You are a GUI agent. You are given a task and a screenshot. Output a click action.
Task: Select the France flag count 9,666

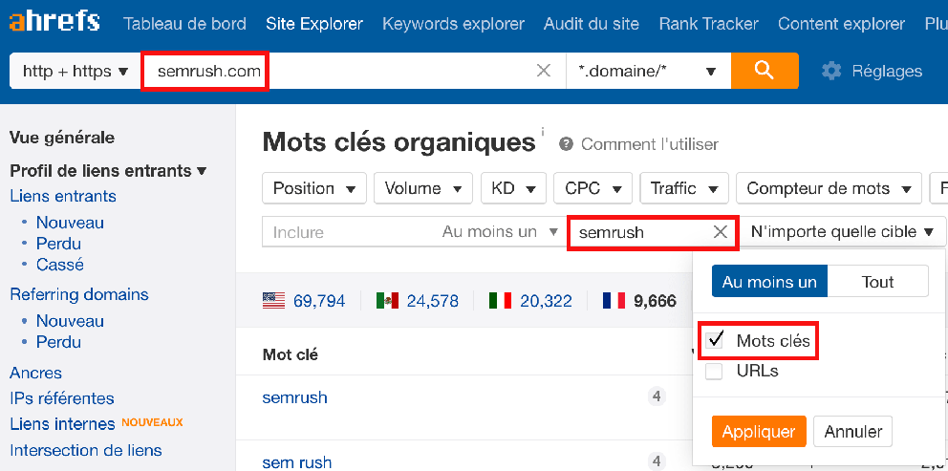639,301
